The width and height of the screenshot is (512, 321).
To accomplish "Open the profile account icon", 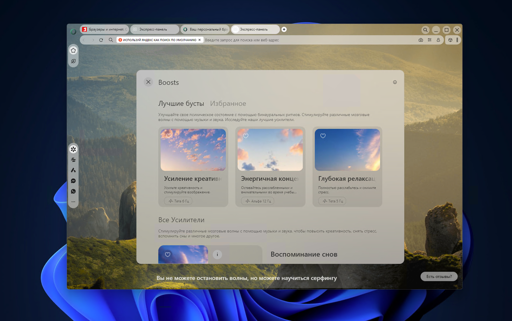I will [439, 40].
